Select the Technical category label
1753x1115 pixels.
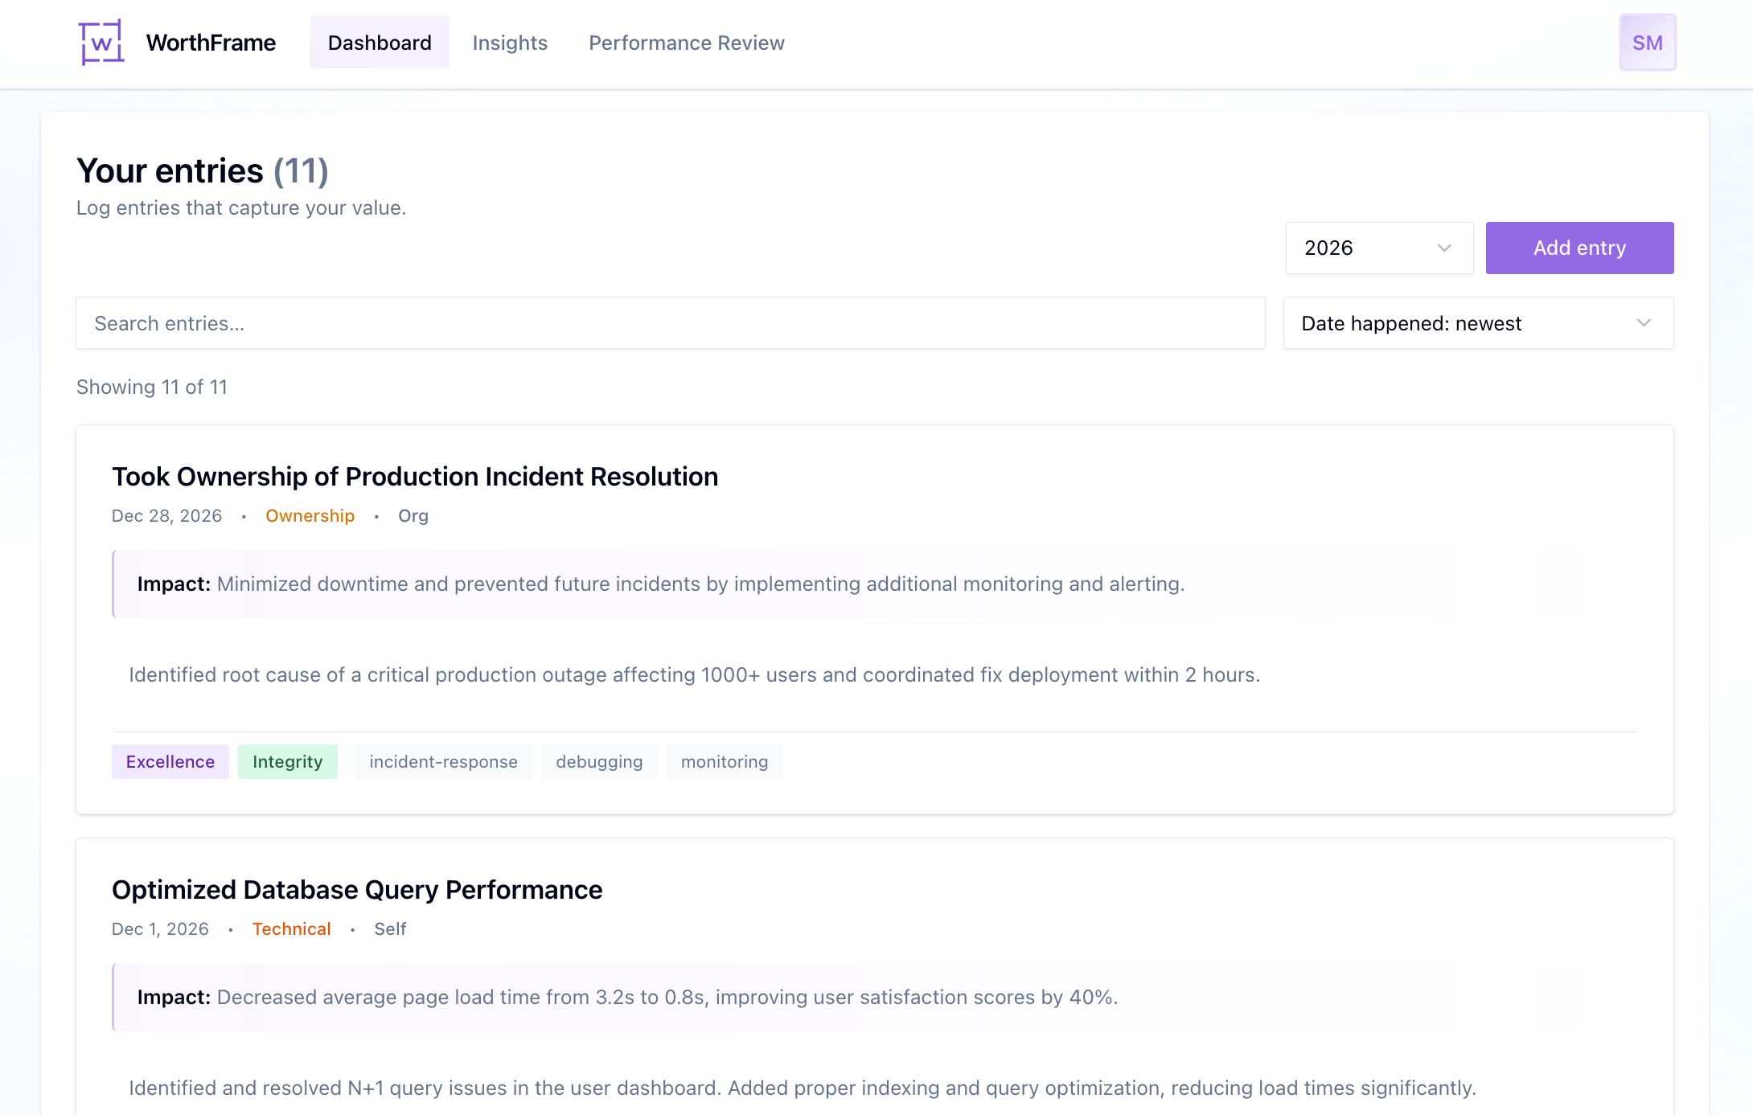point(292,928)
